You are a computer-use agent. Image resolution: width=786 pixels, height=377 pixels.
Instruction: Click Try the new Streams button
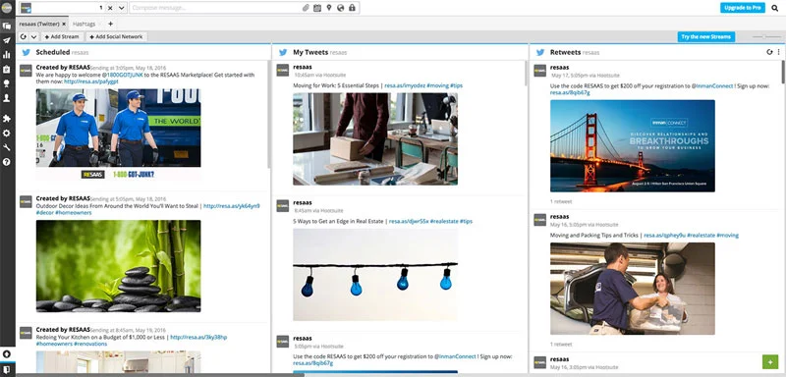(x=706, y=37)
